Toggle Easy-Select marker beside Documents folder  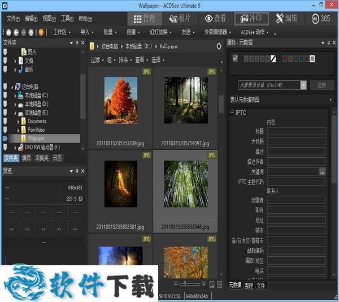click(x=5, y=121)
